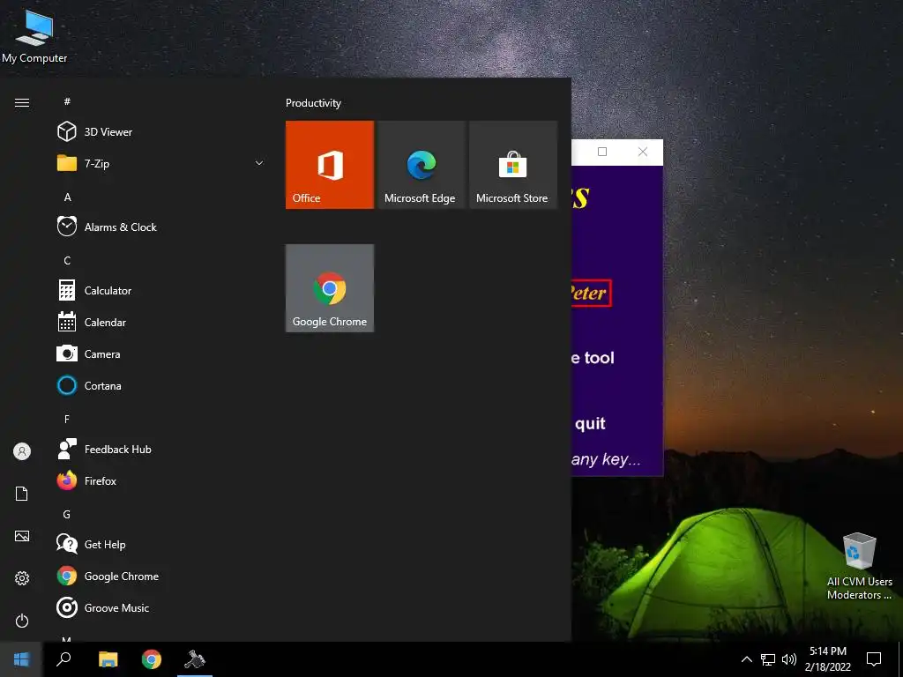Open the 7-Zip folder entry
This screenshot has width=903, height=677.
pos(161,163)
